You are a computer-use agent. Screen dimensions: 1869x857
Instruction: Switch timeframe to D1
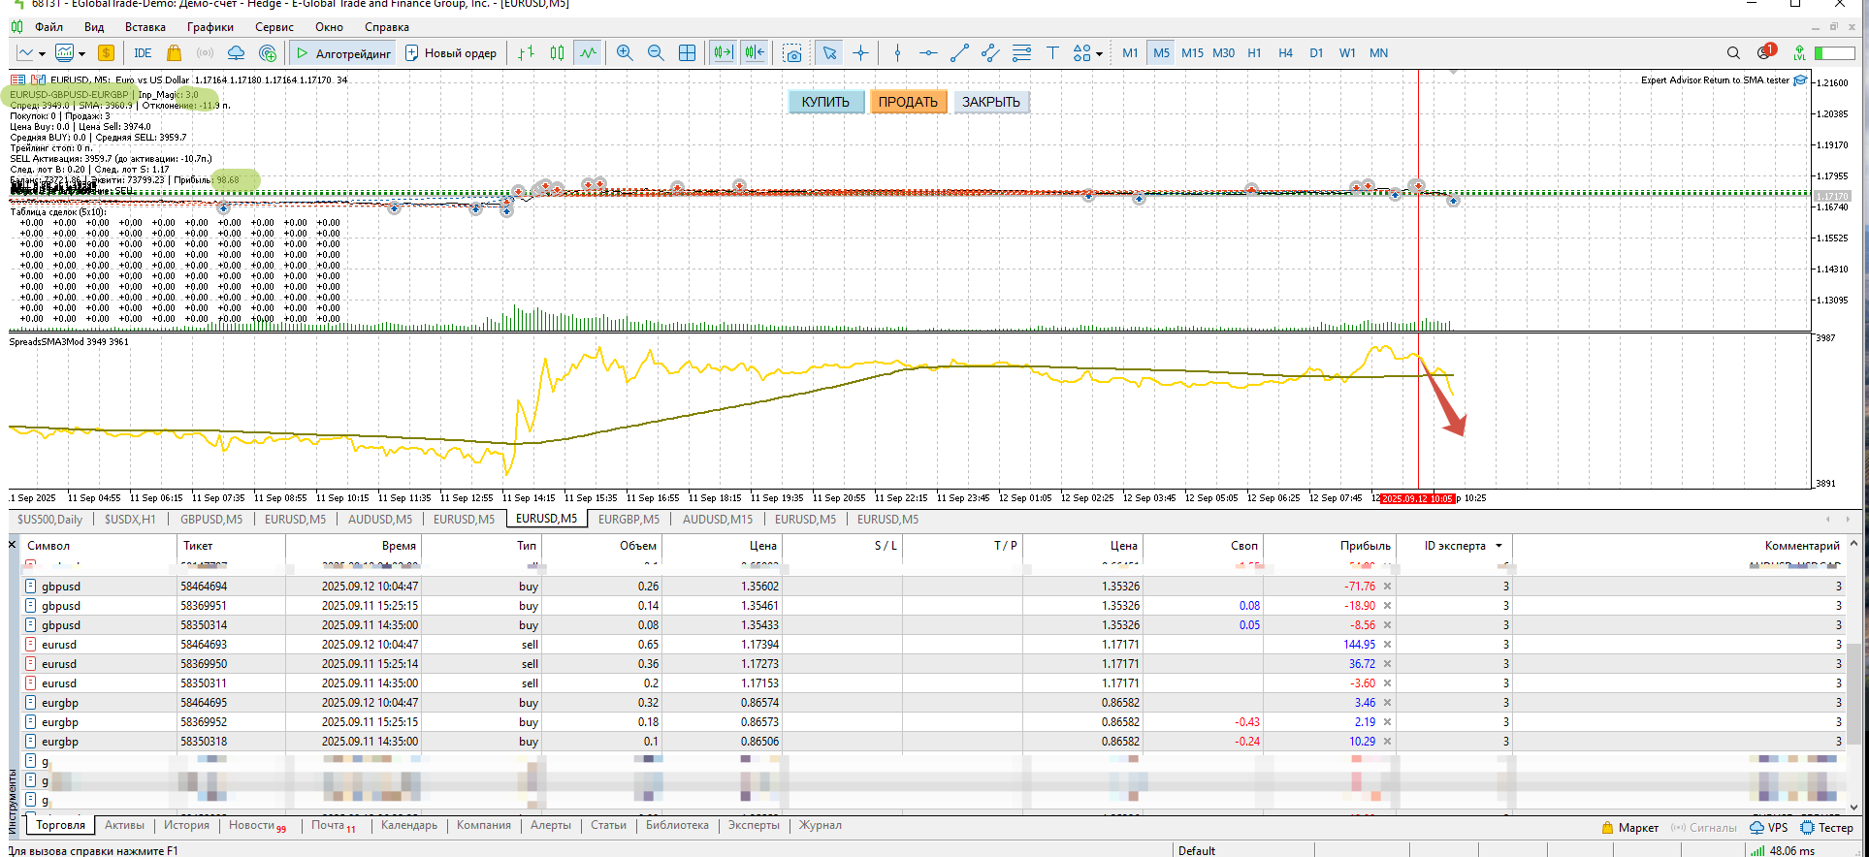(1316, 53)
